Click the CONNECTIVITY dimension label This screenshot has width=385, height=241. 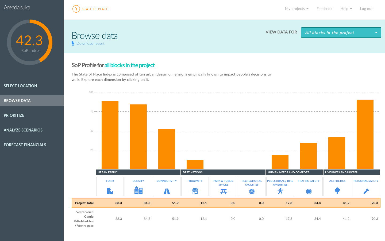[167, 181]
